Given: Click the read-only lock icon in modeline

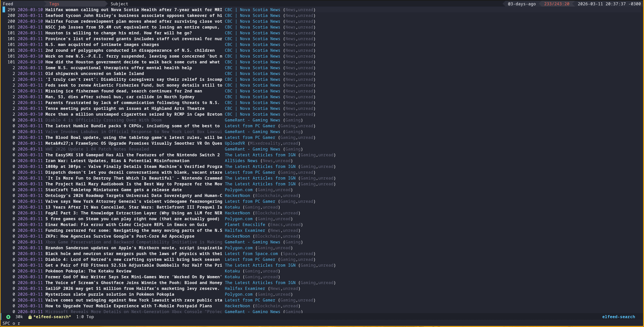Looking at the screenshot, I should click(x=30, y=317).
